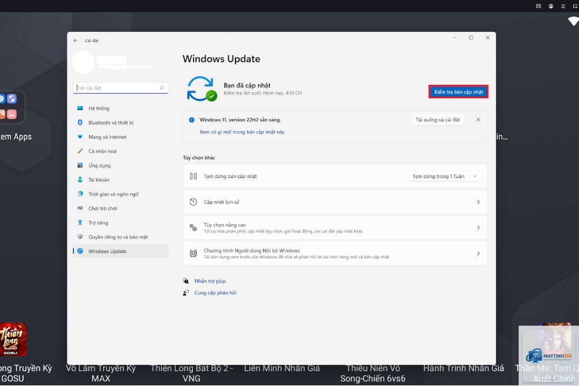Click the menu icon in launcher top bar
The image size is (579, 386).
(564, 6)
